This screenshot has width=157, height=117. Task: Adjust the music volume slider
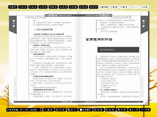[x=25, y=110]
